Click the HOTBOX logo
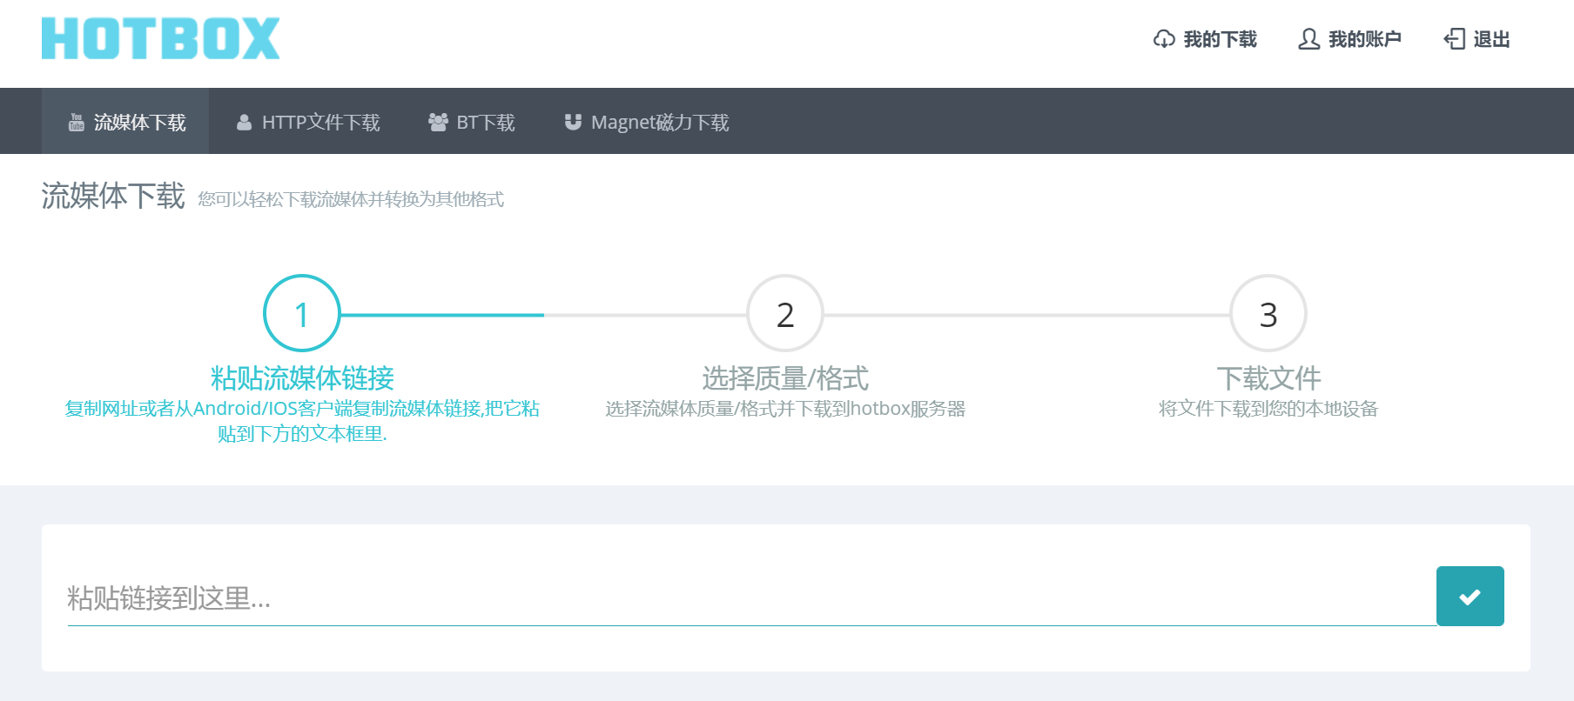Screen dimensions: 1574x701 point(160,38)
